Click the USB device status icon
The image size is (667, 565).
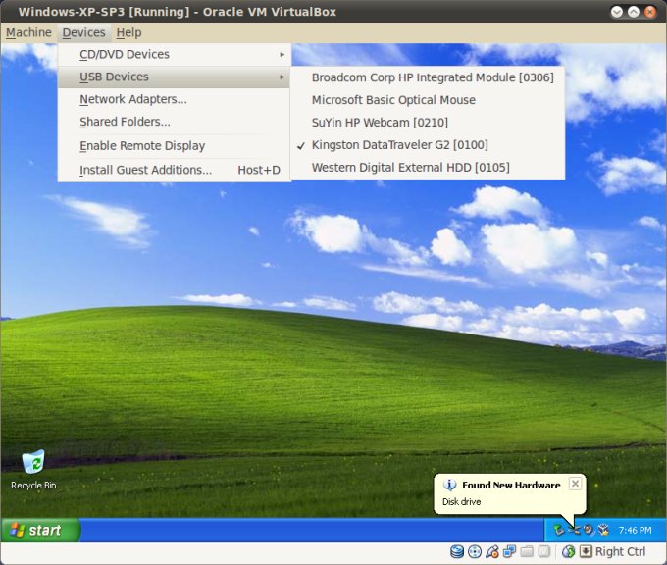click(492, 552)
